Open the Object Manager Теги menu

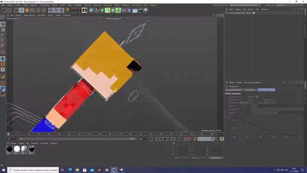tap(257, 9)
